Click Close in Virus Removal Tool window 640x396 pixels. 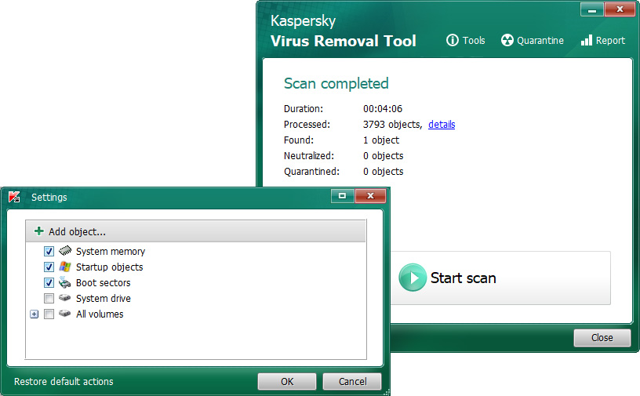click(x=602, y=338)
